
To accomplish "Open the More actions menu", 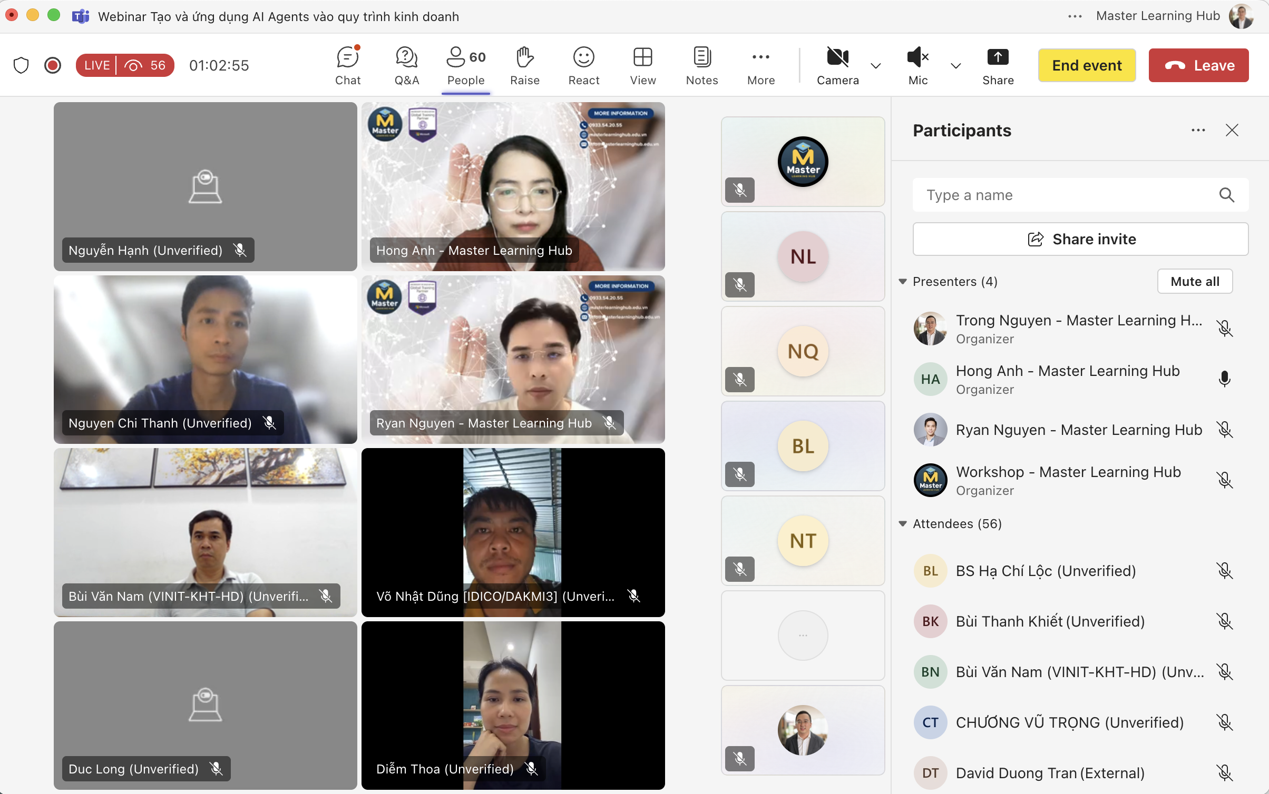I will pyautogui.click(x=761, y=66).
